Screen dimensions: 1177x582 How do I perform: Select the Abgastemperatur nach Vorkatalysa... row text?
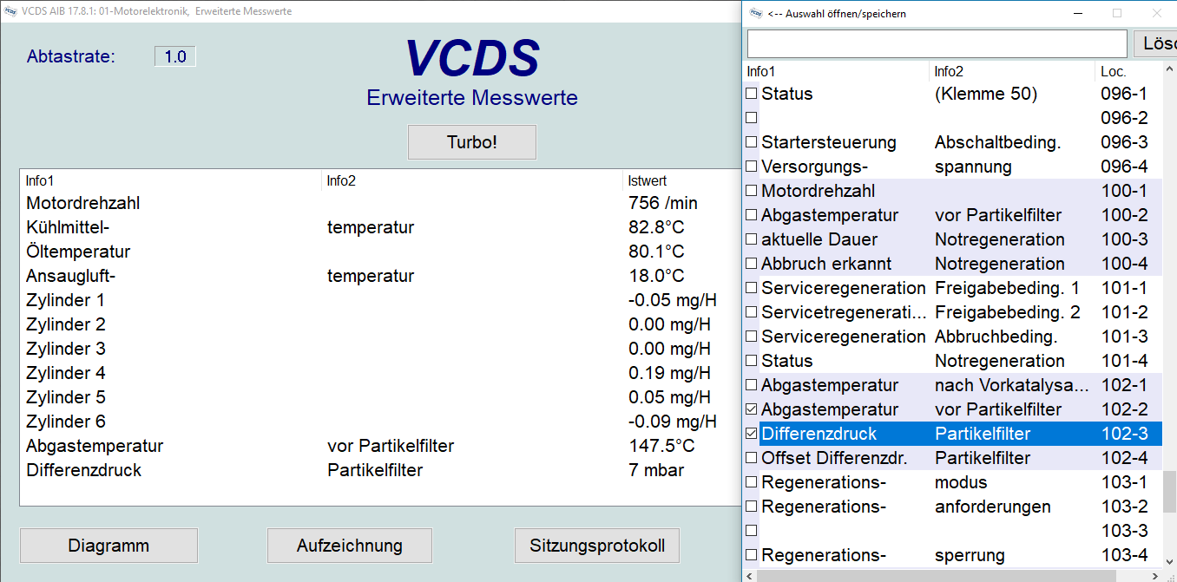tap(953, 385)
